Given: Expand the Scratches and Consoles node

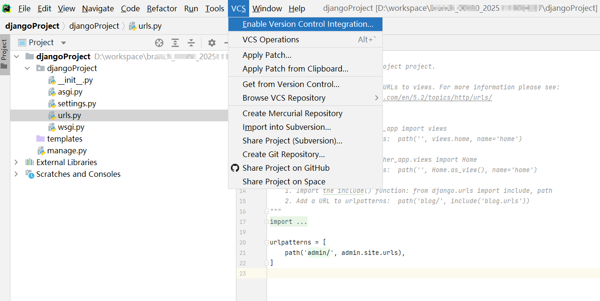Looking at the screenshot, I should tap(16, 174).
